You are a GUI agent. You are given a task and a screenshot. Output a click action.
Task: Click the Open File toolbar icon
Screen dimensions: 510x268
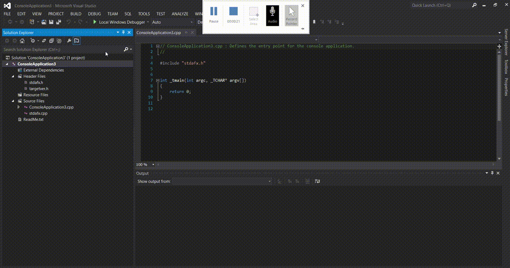[x=43, y=22]
